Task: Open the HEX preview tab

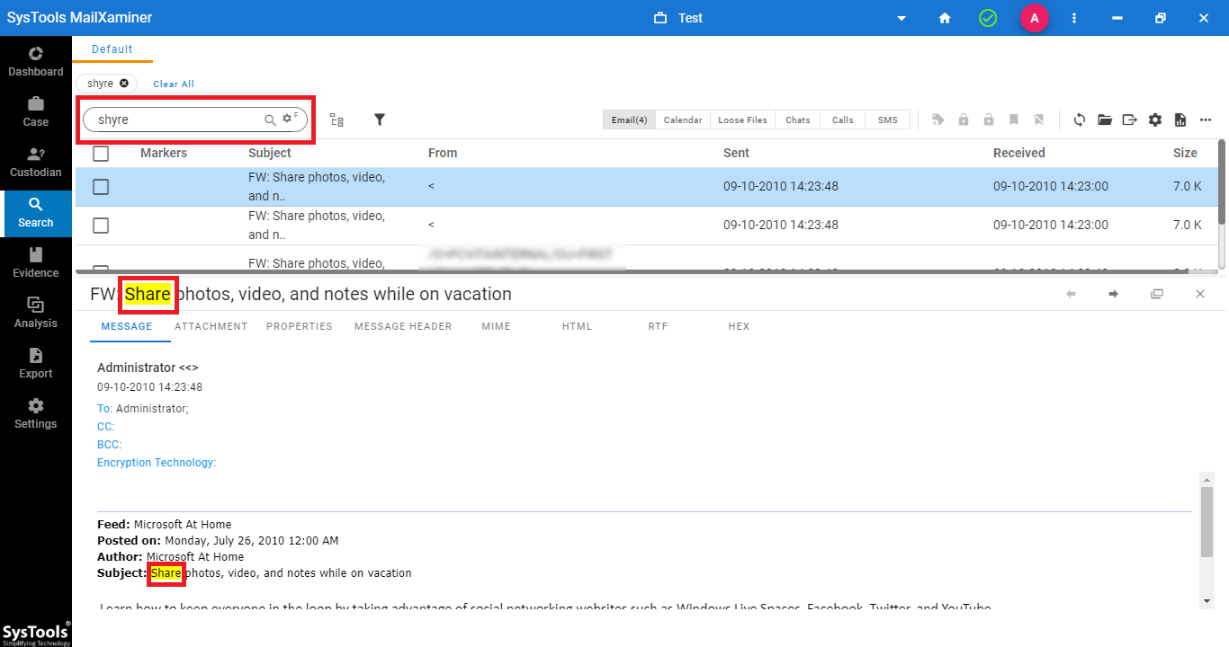Action: pos(739,326)
